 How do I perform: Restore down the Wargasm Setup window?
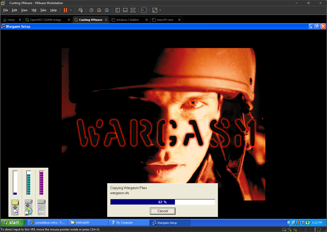[x=317, y=26]
